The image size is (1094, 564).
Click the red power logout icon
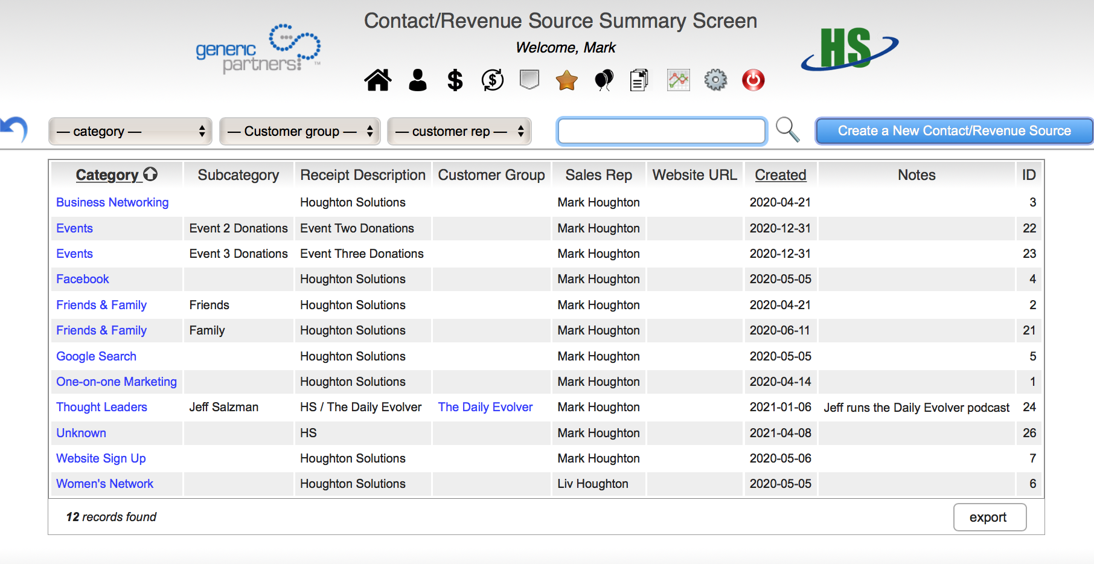[x=753, y=80]
